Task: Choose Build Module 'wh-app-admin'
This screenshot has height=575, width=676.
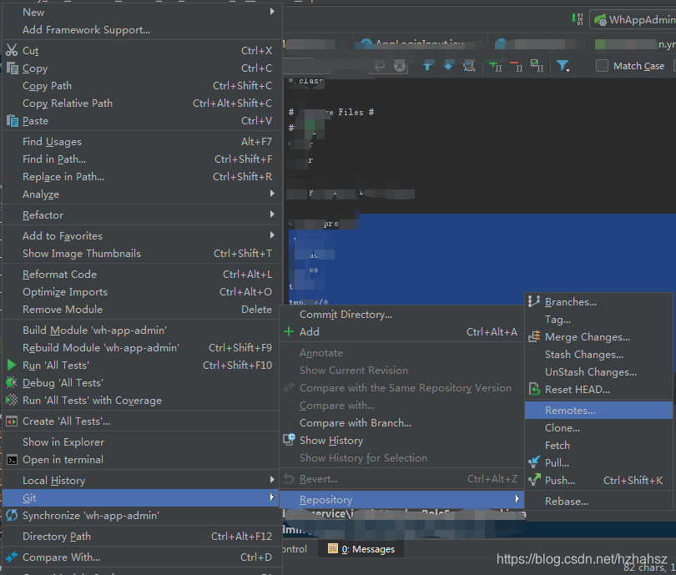Action: point(142,330)
